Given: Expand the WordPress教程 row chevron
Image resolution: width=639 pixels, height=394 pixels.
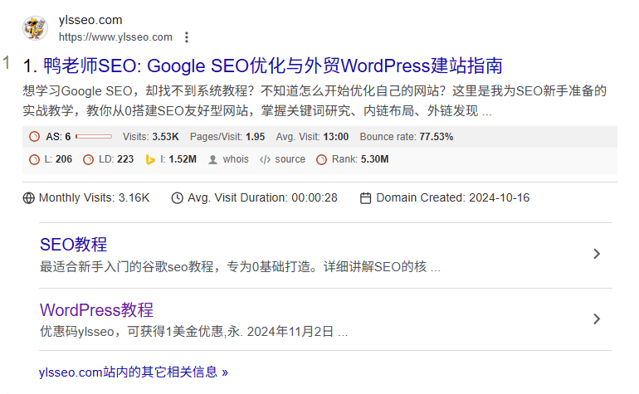Looking at the screenshot, I should tap(597, 319).
